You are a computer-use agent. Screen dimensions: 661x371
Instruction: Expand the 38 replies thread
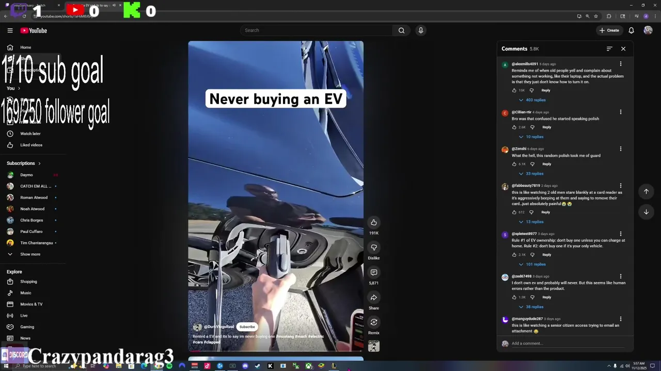coord(531,307)
